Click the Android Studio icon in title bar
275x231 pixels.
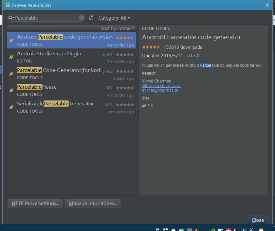click(x=8, y=5)
